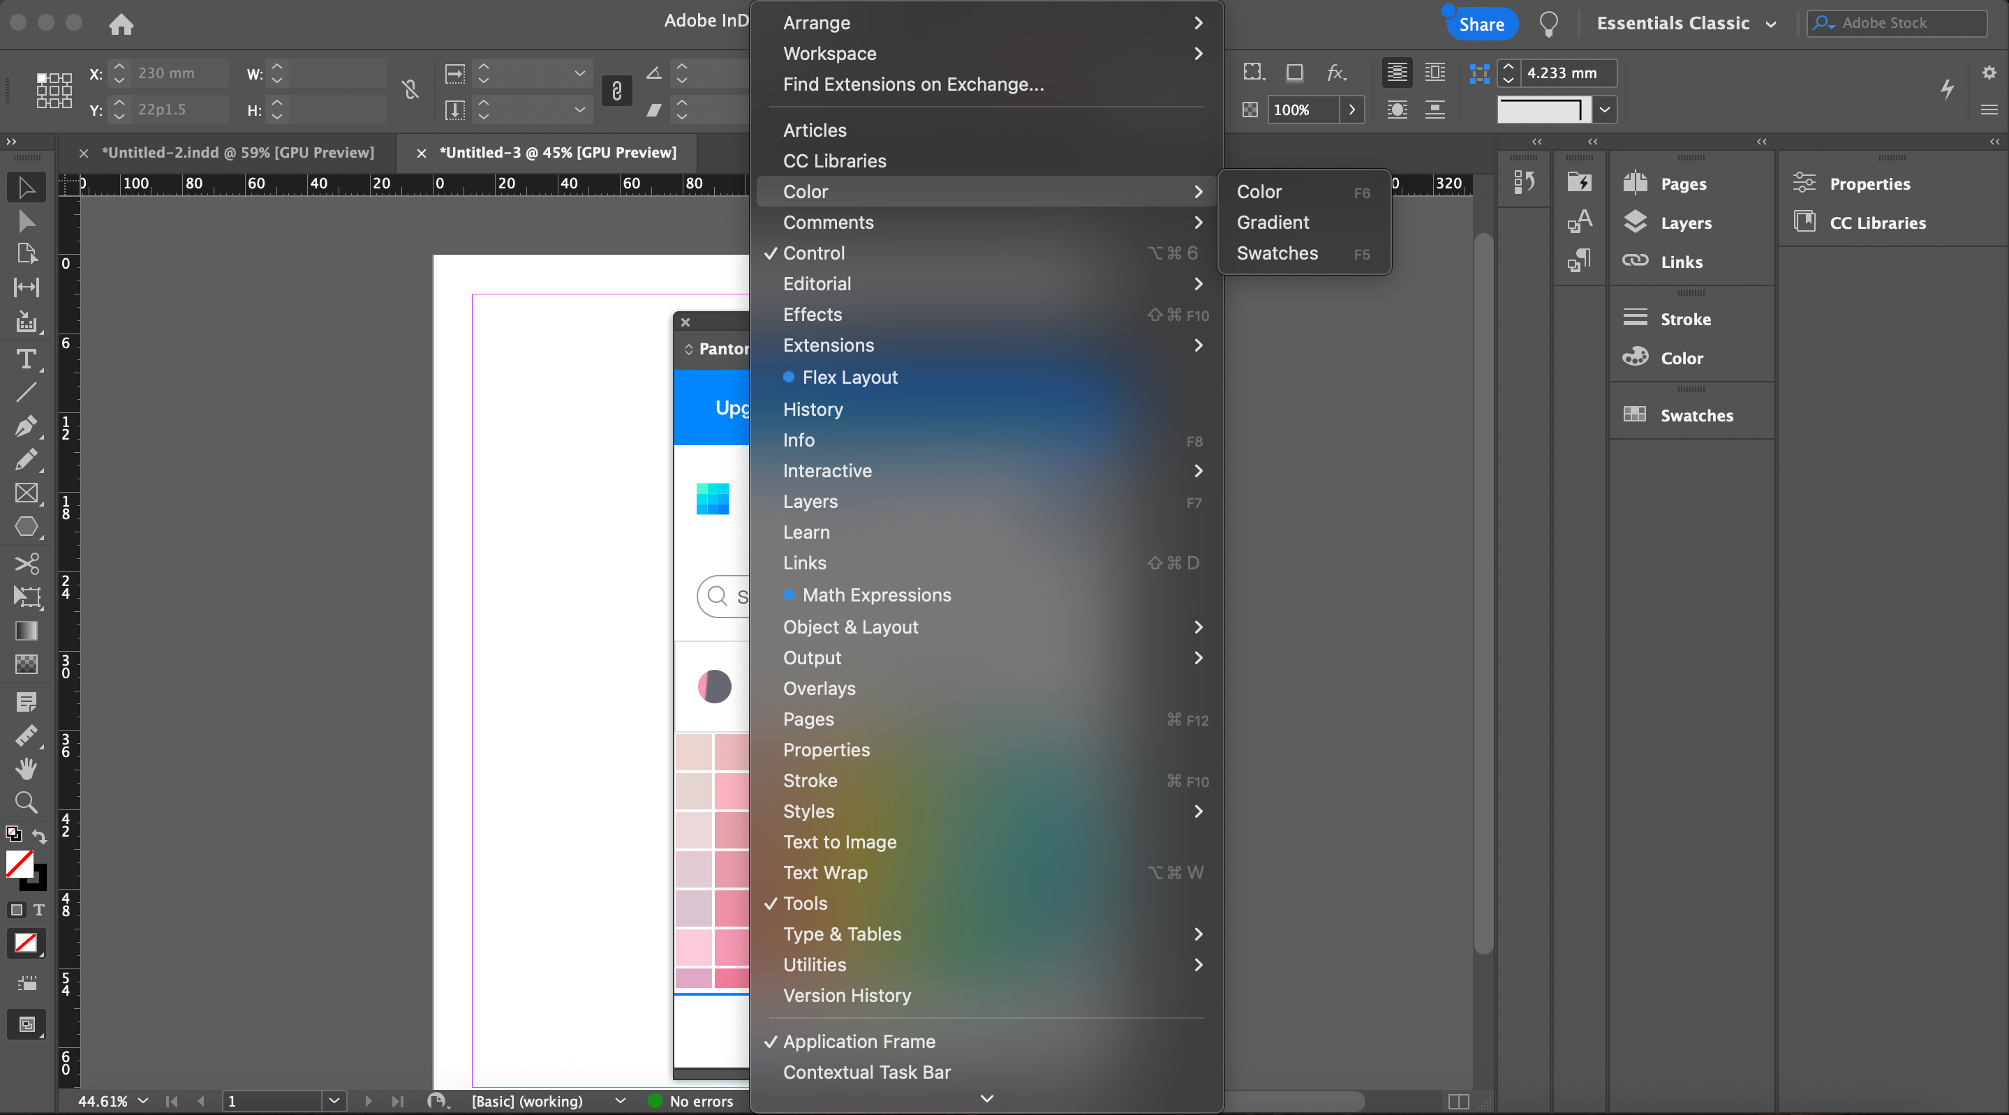Select the Gradient Swatch tool
Image resolution: width=2009 pixels, height=1115 pixels.
26,631
